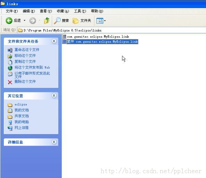Open 我的文档 link
Screen dimensions: 206x178
pos(22,110)
